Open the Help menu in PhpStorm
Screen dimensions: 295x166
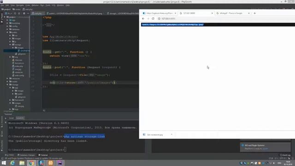68,5
